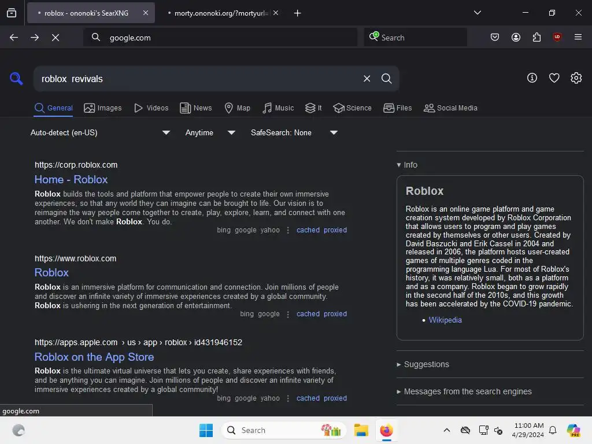Switch to It category
This screenshot has height=444, width=592.
pyautogui.click(x=313, y=108)
